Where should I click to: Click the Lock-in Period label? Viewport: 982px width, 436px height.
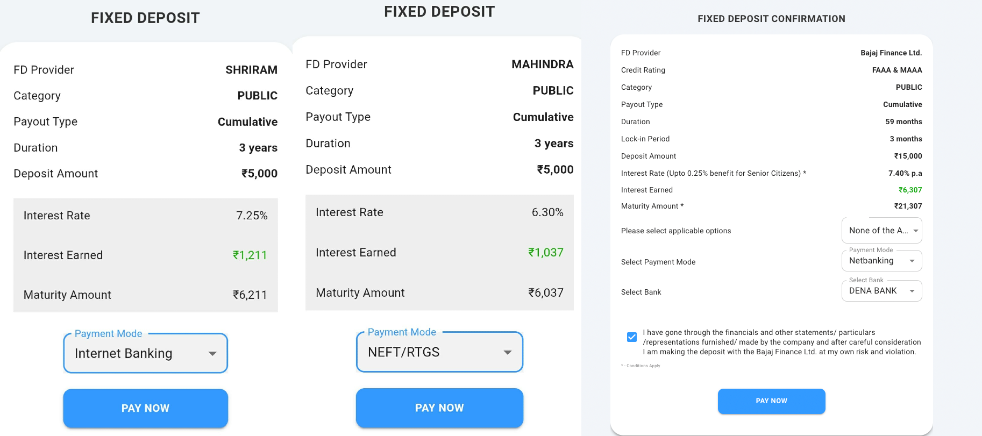(645, 139)
